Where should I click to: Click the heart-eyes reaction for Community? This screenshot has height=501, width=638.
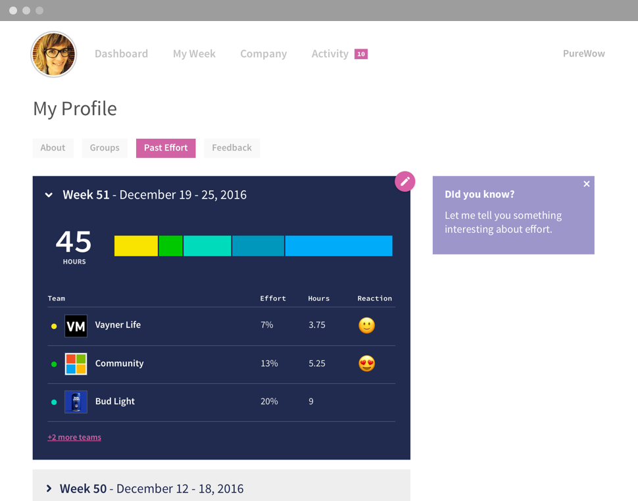(366, 364)
